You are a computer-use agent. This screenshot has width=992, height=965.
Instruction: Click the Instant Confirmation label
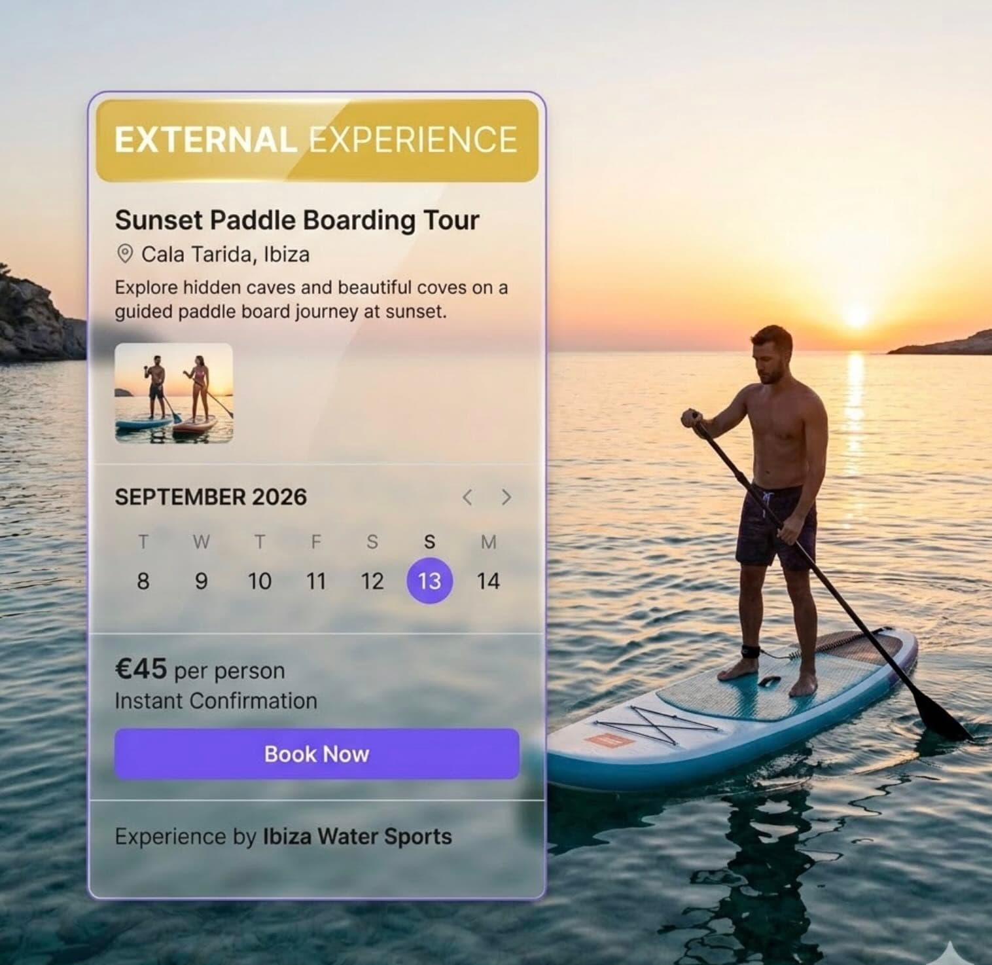pyautogui.click(x=216, y=701)
